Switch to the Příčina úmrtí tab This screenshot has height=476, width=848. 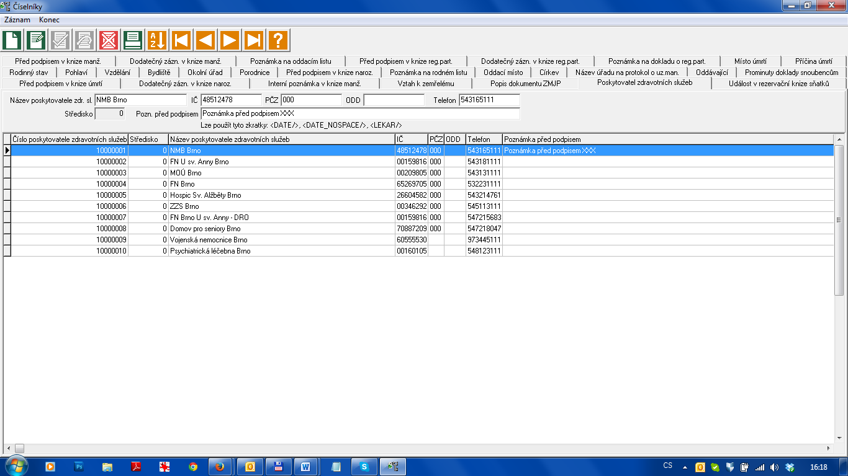[x=813, y=61]
